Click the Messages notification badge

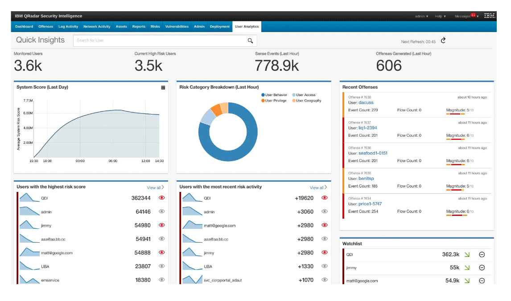pyautogui.click(x=473, y=15)
